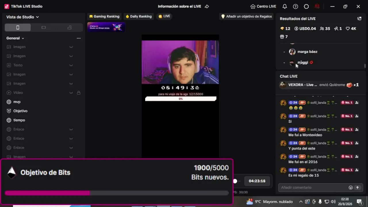Show the Vídeo source

(x=71, y=93)
